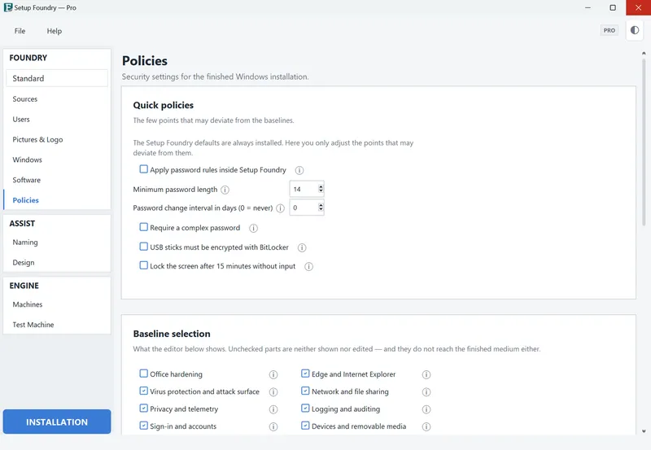This screenshot has width=651, height=450.
Task: Open info for Logging and auditing
Action: click(426, 409)
